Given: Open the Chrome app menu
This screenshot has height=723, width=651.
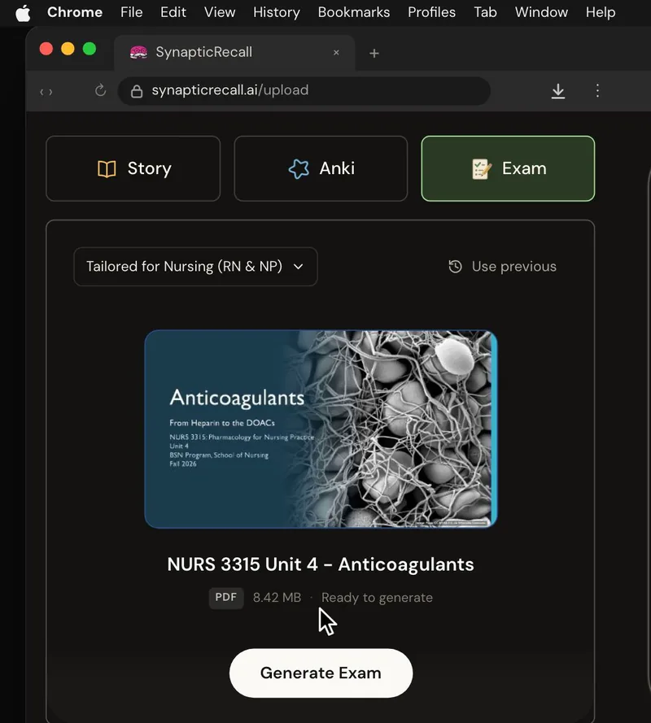Looking at the screenshot, I should coord(75,12).
